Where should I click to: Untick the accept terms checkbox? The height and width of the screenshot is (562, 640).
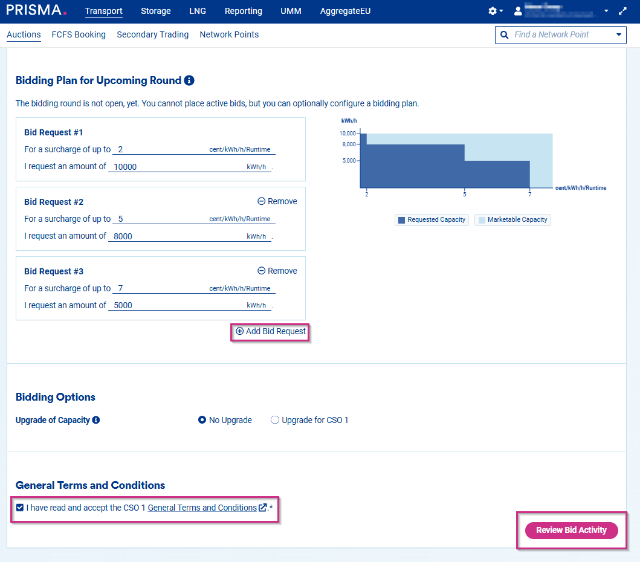(20, 508)
